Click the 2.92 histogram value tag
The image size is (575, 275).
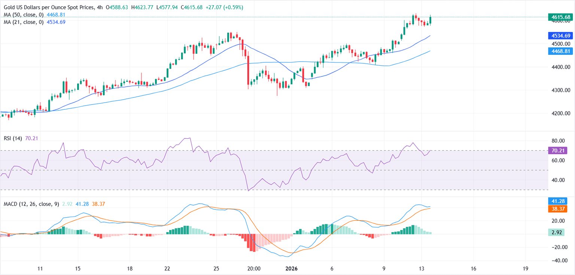coord(560,232)
